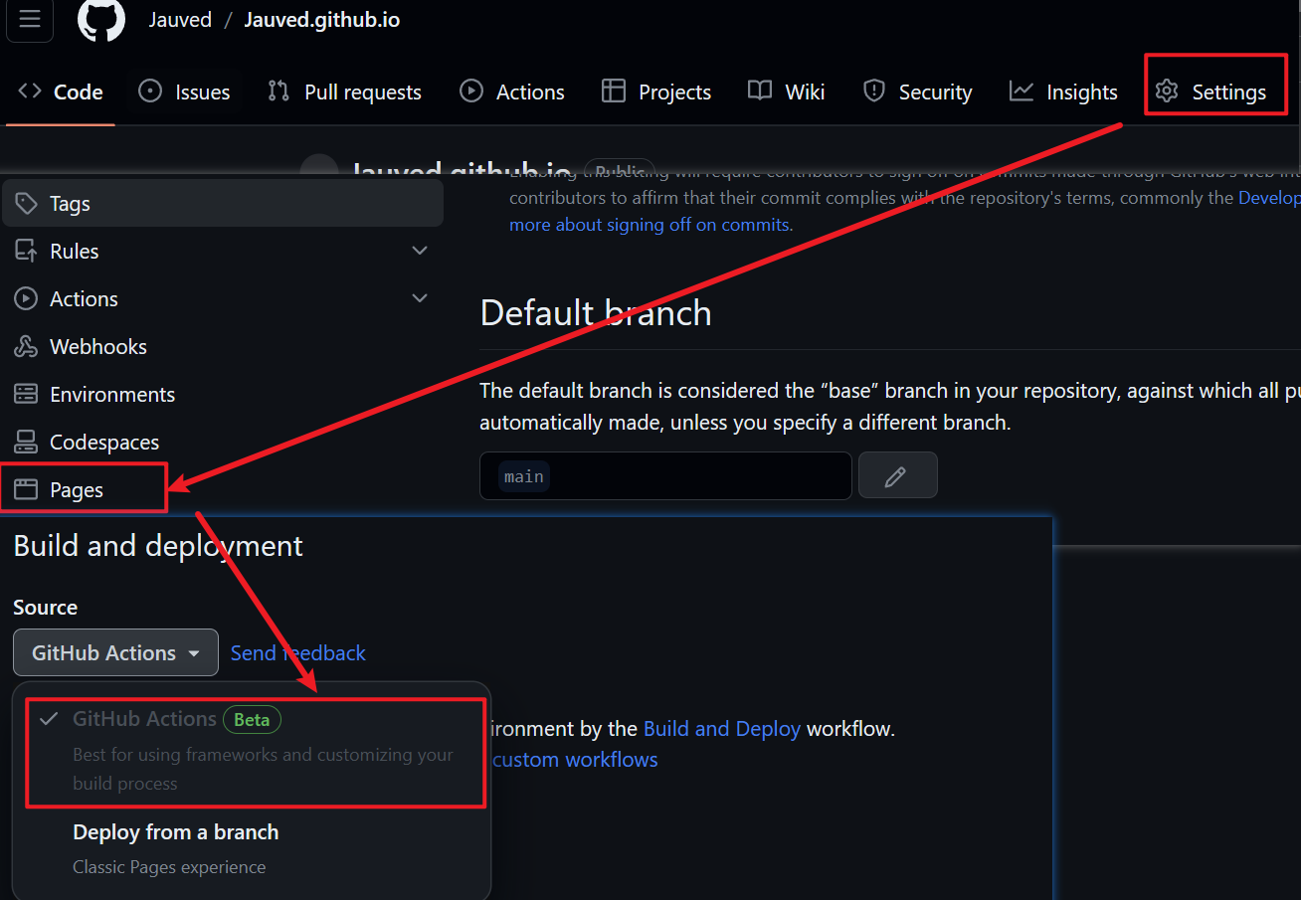This screenshot has height=900, width=1301.
Task: Click the pencil icon beside main branch
Action: (897, 476)
